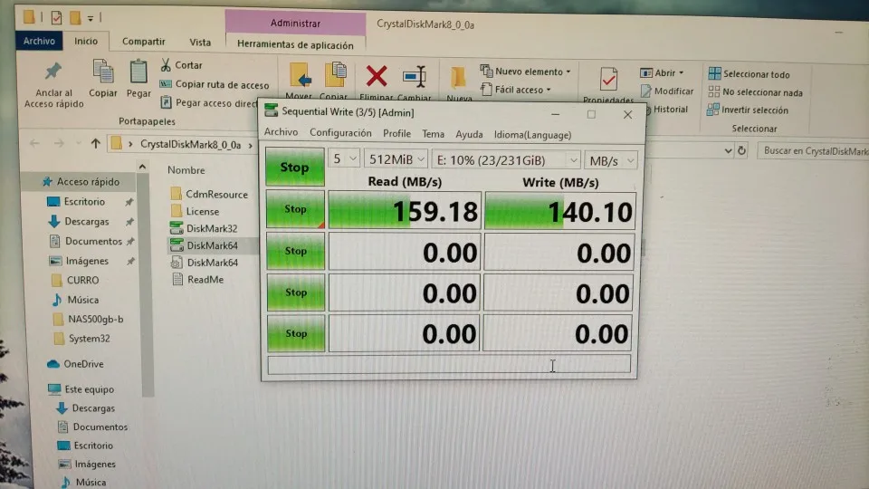
Task: Open the MB/s unit dropdown
Action: pyautogui.click(x=611, y=161)
